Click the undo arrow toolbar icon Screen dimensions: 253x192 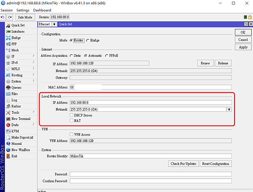[x=3, y=17]
